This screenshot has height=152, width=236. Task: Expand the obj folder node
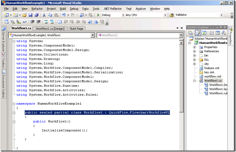(194, 64)
